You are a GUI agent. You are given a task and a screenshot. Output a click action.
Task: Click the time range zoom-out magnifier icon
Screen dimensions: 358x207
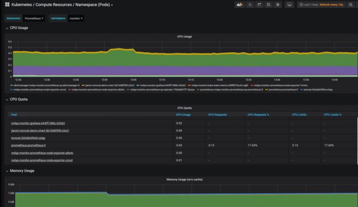[351, 4]
